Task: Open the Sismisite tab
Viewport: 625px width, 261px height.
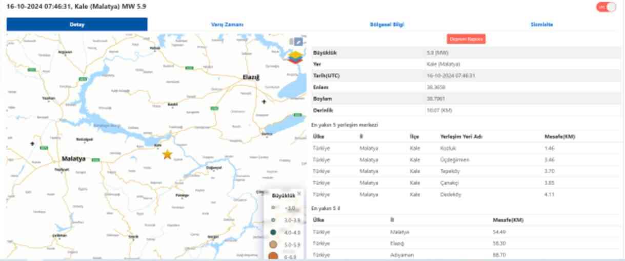Action: click(541, 24)
